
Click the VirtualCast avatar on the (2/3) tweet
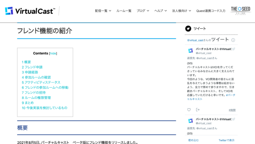click(x=190, y=121)
